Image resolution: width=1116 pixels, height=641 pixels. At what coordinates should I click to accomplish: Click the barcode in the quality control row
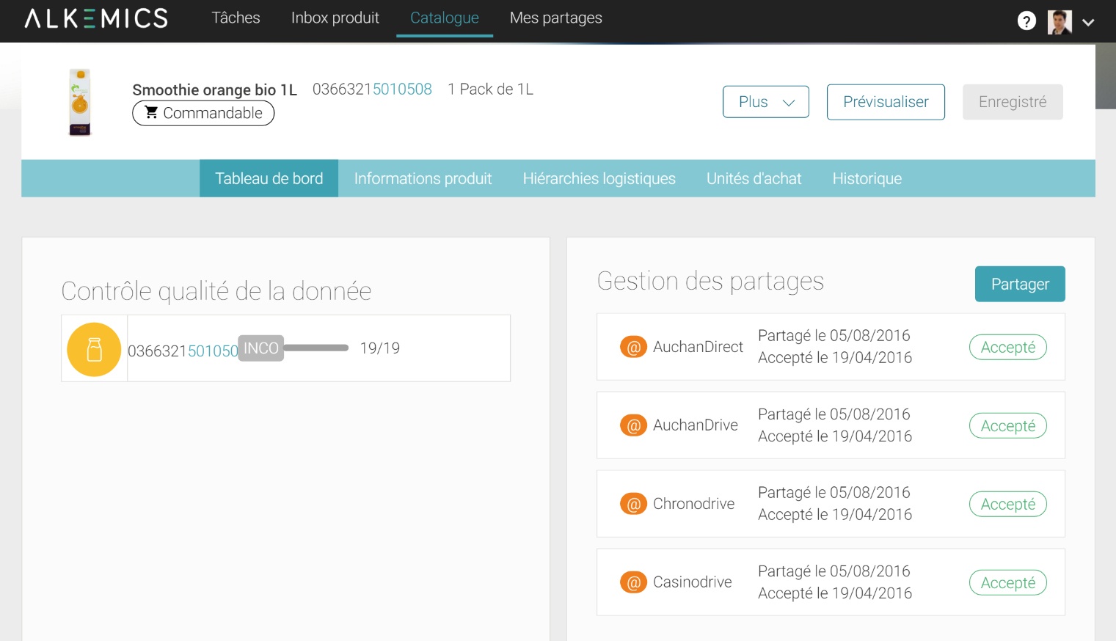pos(183,351)
